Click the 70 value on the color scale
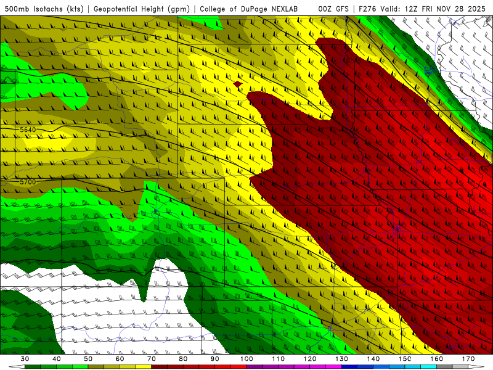This screenshot has height=370, width=493. pyautogui.click(x=152, y=359)
